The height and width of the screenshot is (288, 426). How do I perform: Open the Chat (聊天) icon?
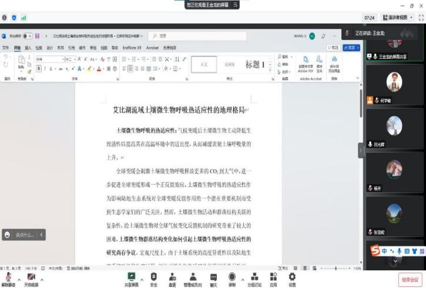(x=213, y=276)
